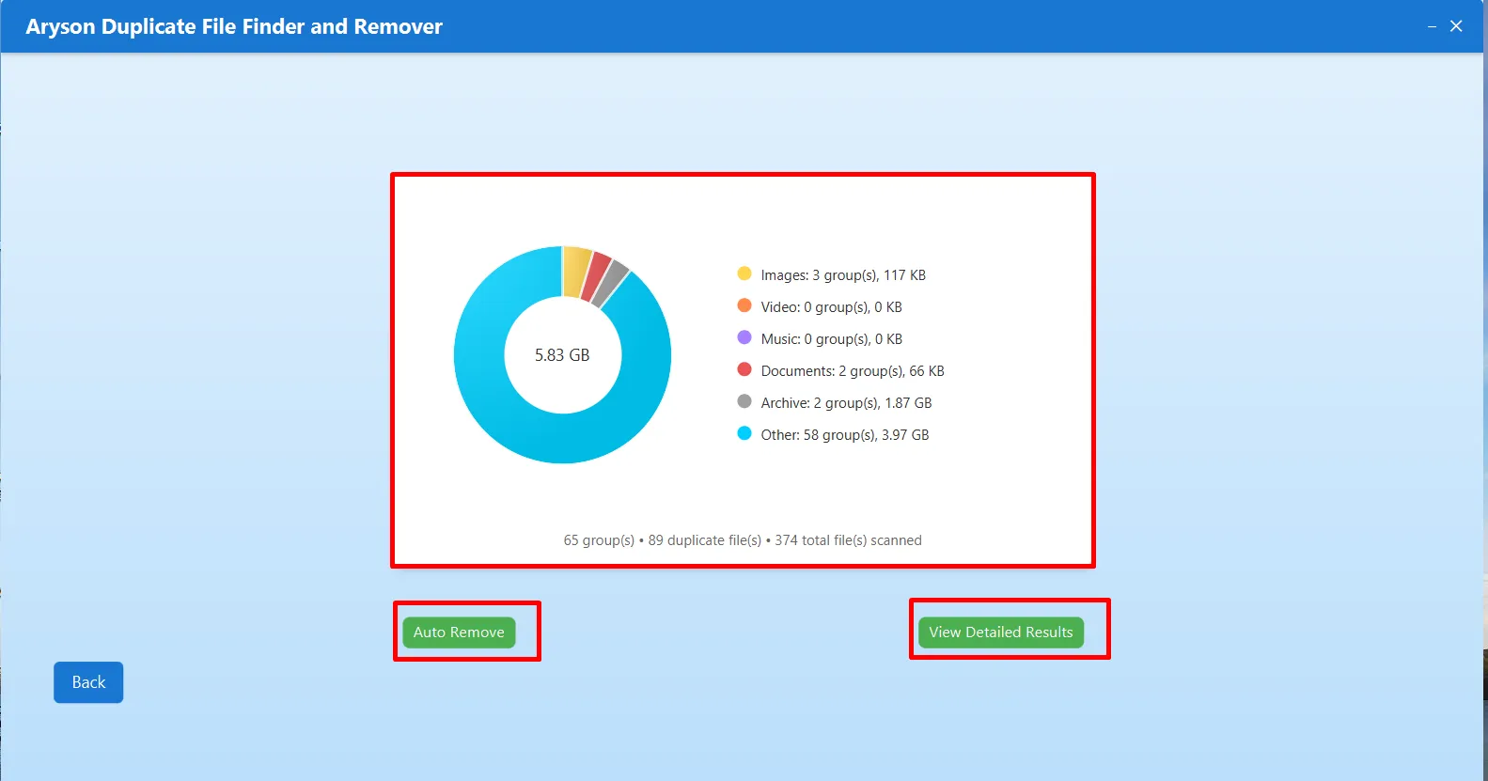Screen dimensions: 1488x781
Task: Click the 5.83 GB donut center value
Action: pos(562,355)
